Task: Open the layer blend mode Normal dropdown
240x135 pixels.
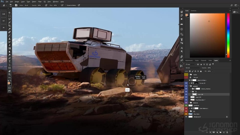Action: (193, 68)
